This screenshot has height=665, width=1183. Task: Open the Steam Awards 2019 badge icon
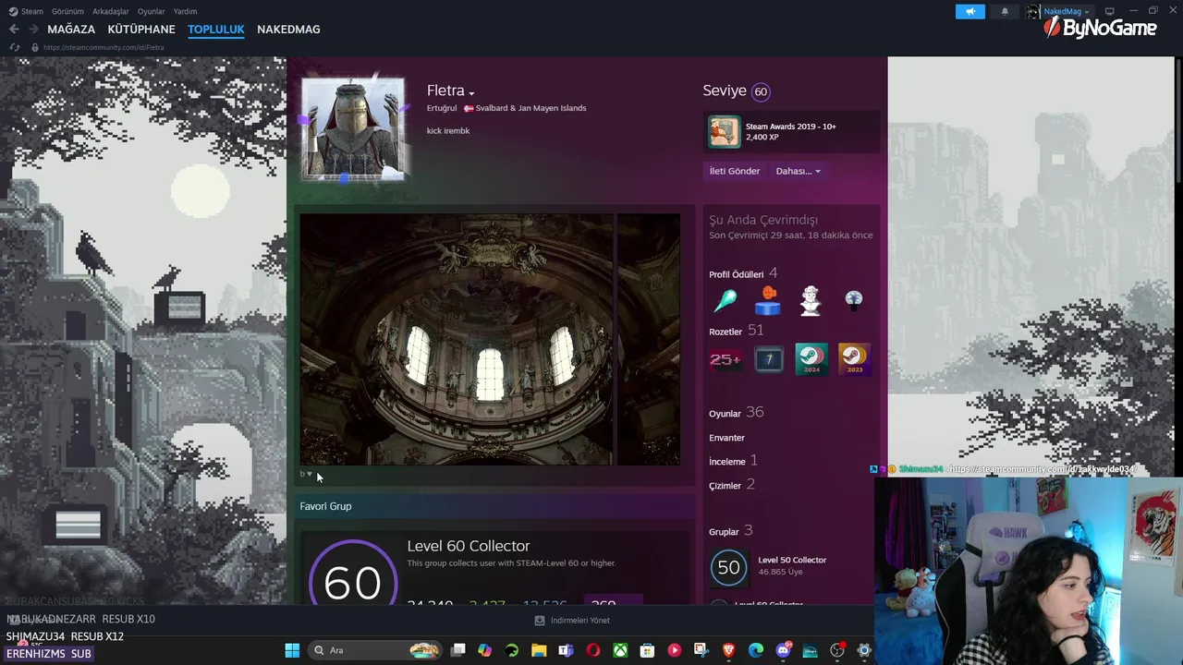coord(725,131)
